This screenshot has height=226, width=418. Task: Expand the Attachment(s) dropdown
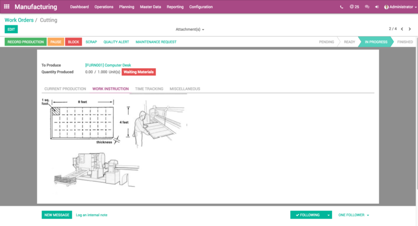coord(190,29)
